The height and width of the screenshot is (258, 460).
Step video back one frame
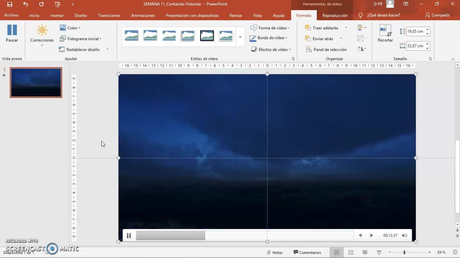(x=360, y=235)
